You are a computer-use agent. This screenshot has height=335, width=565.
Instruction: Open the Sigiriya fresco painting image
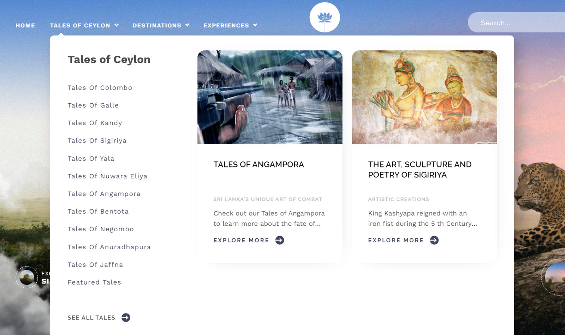[x=424, y=97]
